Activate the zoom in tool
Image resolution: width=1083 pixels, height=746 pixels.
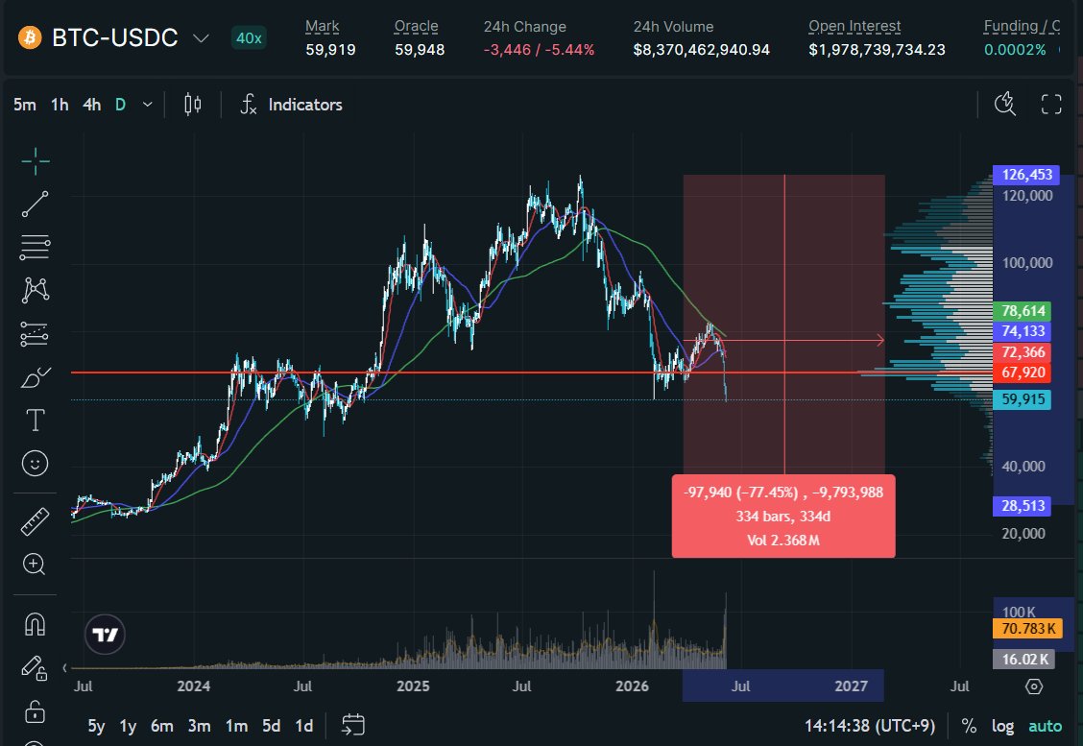[x=36, y=565]
